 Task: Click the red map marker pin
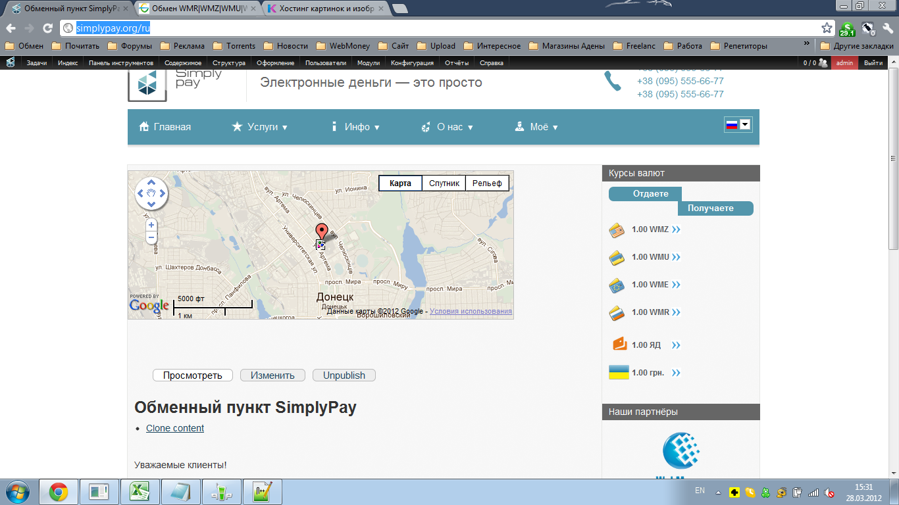click(x=321, y=232)
